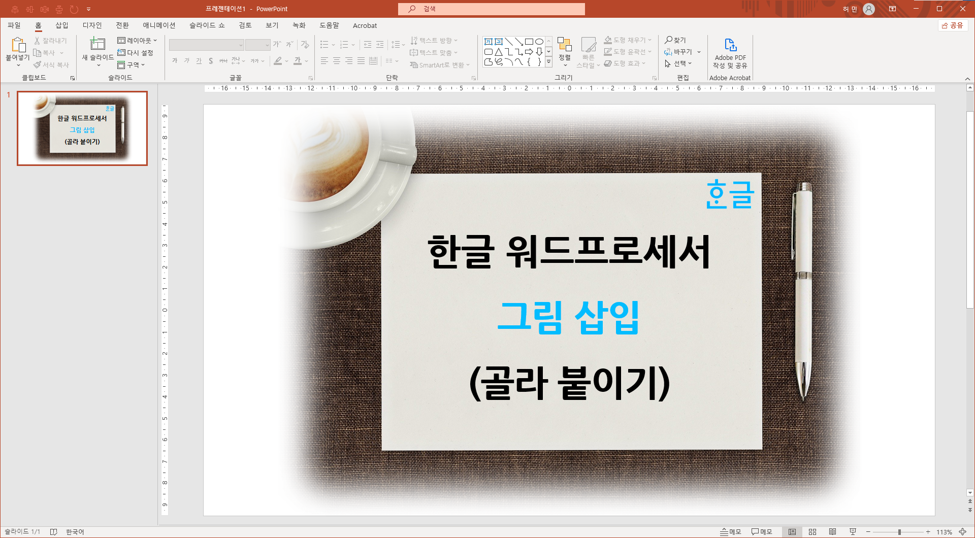
Task: Open Find (찾기) magnifier tool
Action: 675,40
